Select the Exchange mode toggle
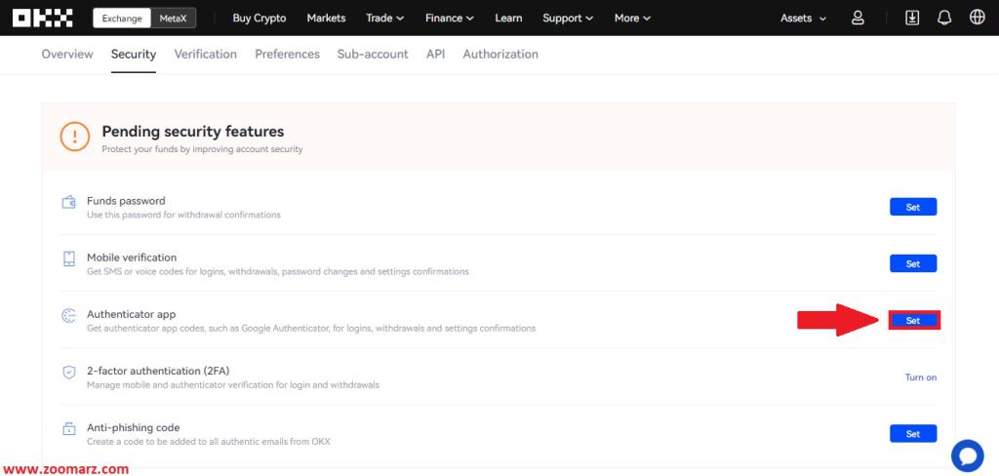Screen dimensions: 999x476 pos(123,18)
